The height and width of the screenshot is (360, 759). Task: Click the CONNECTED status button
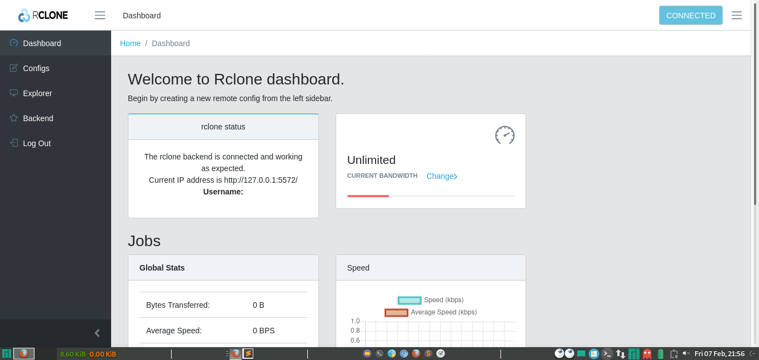(x=691, y=16)
